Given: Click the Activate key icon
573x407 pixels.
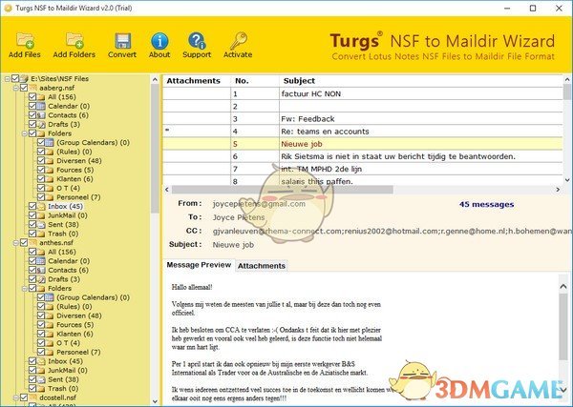Looking at the screenshot, I should pyautogui.click(x=238, y=41).
